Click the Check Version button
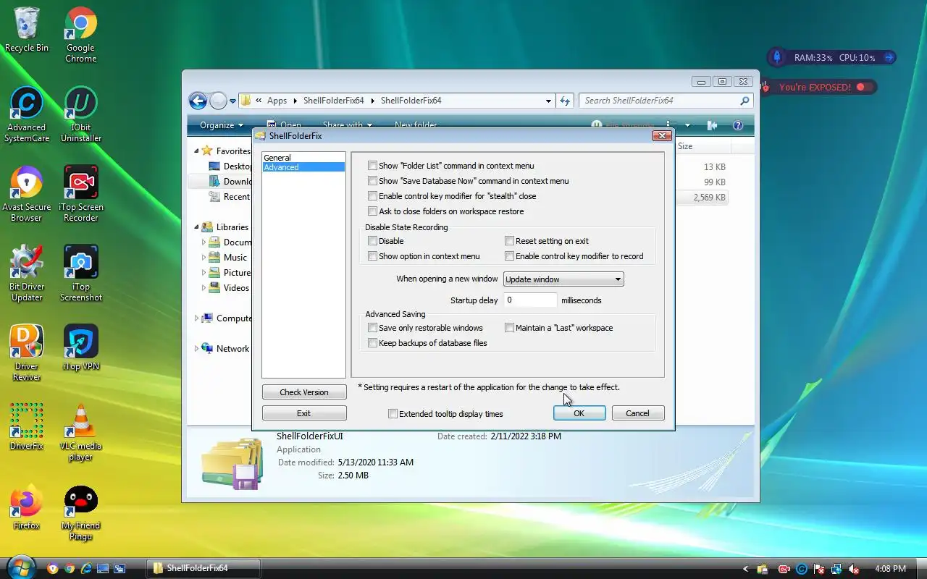Image resolution: width=927 pixels, height=579 pixels. coord(304,392)
